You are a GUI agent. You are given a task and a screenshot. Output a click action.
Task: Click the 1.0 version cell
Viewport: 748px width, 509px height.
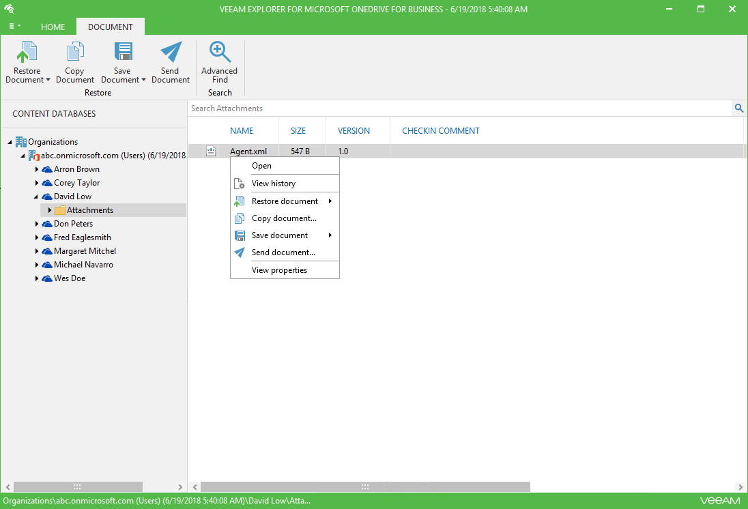click(343, 151)
